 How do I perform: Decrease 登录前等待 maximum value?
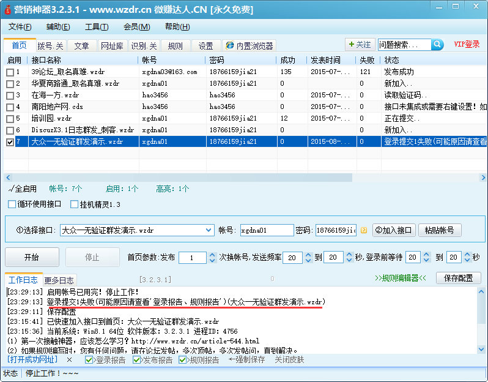coord(467,260)
